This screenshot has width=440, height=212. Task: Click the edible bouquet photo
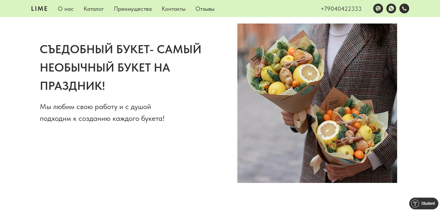317,103
